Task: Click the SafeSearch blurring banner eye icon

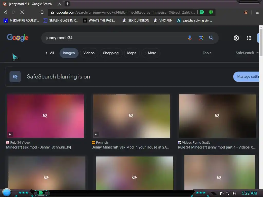Action: tap(15, 77)
